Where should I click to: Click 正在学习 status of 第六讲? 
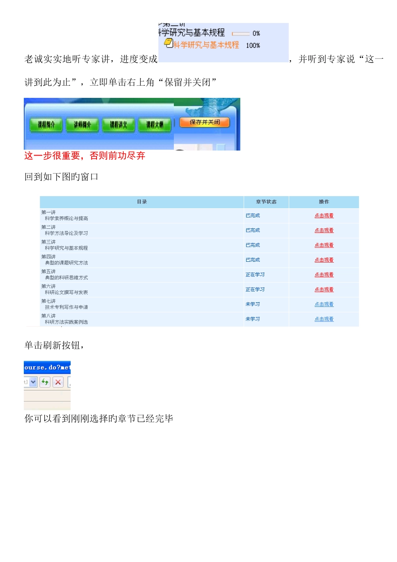tap(255, 290)
